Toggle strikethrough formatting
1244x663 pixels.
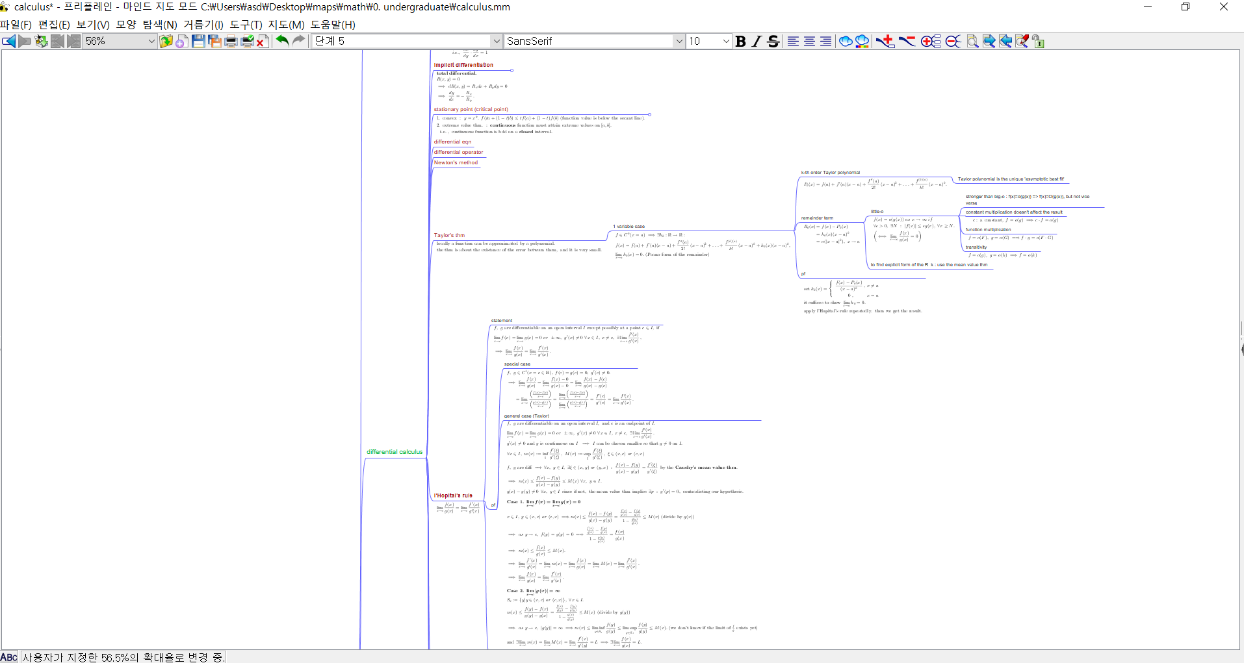tap(773, 42)
